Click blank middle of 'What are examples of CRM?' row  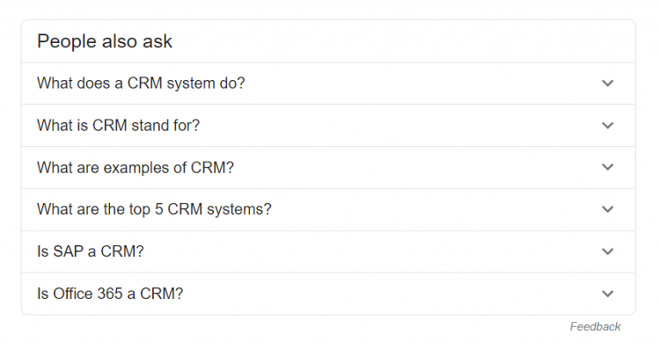(412, 168)
